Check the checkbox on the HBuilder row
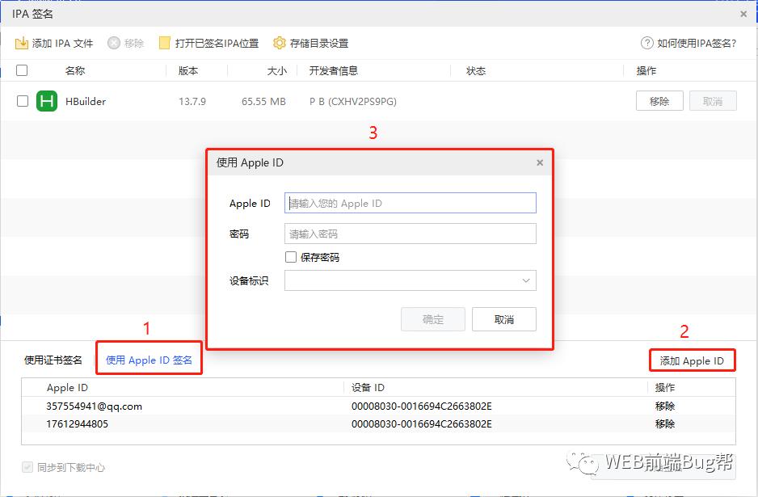The height and width of the screenshot is (497, 758). (22, 101)
